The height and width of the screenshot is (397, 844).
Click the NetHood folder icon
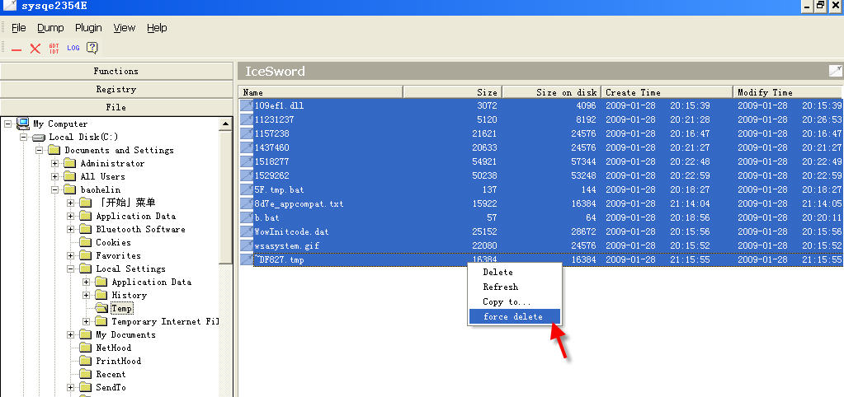(86, 348)
